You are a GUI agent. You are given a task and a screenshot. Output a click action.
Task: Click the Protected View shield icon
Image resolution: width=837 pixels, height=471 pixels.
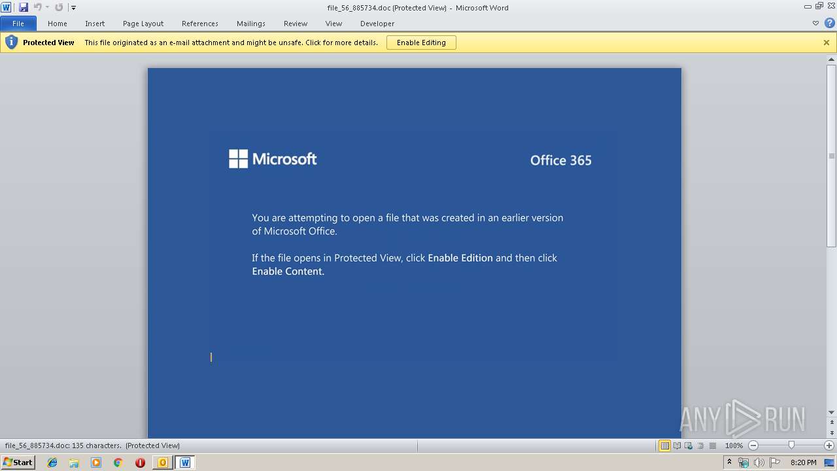[x=11, y=43]
